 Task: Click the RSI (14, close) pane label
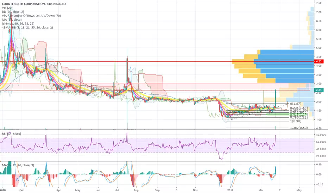coord(12,134)
